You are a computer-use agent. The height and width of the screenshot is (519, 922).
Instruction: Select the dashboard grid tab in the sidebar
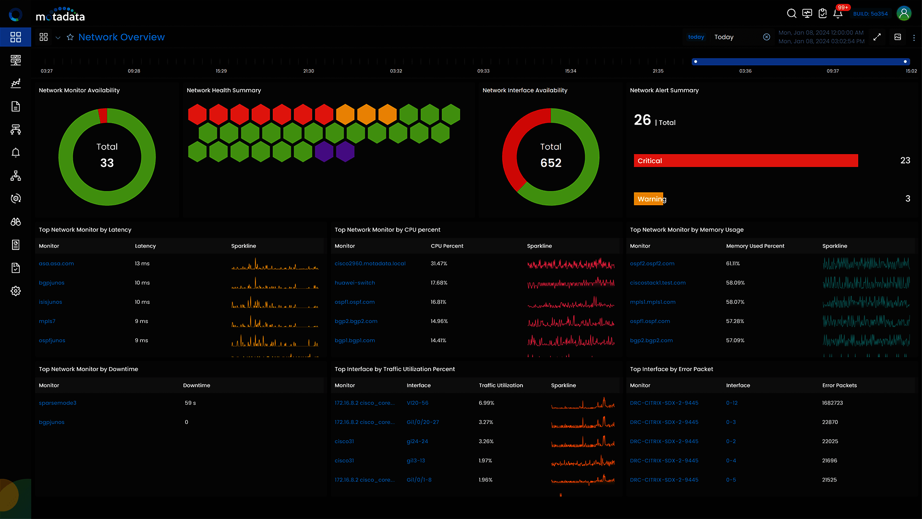tap(15, 37)
